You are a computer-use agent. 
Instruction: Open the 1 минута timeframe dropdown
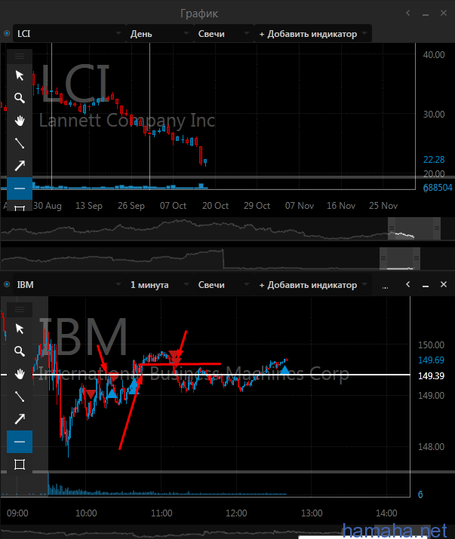click(160, 285)
